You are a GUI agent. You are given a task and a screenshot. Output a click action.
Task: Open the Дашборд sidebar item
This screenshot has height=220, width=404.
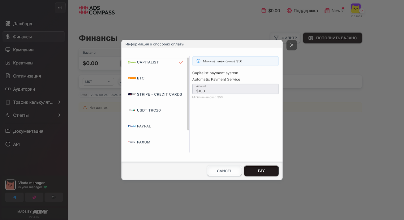(x=33, y=24)
